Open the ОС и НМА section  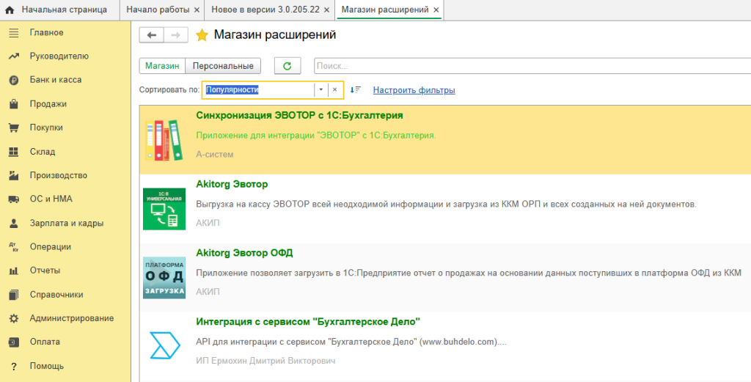(x=51, y=199)
